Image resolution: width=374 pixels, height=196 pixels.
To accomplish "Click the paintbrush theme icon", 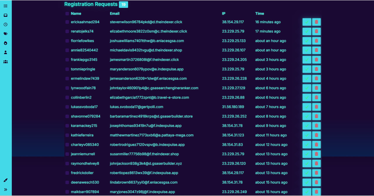I will [x=6, y=180].
